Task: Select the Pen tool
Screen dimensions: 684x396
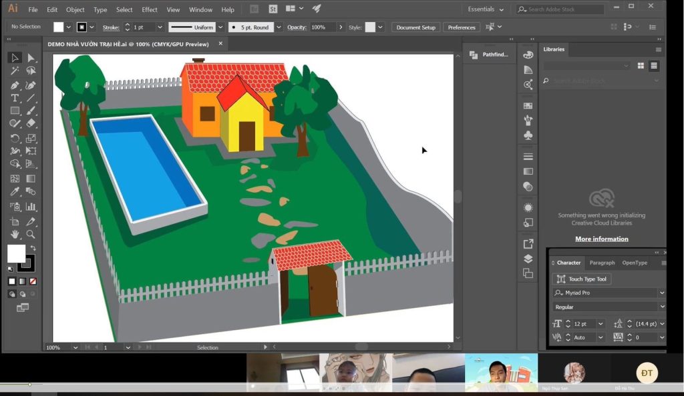Action: (15, 85)
